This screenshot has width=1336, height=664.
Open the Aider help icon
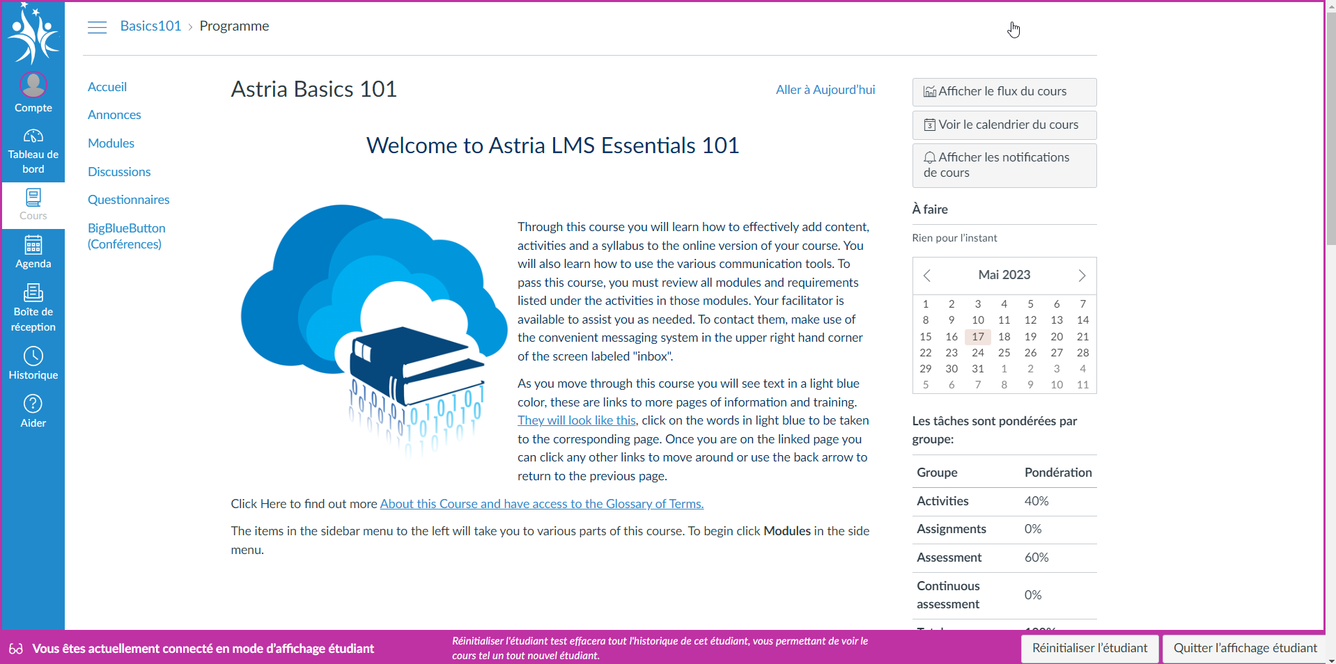[x=33, y=411]
